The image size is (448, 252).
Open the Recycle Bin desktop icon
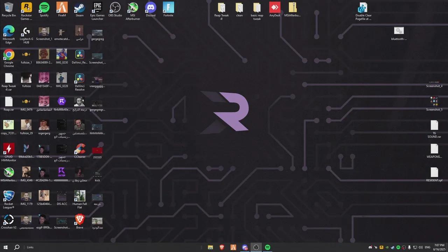(9, 10)
